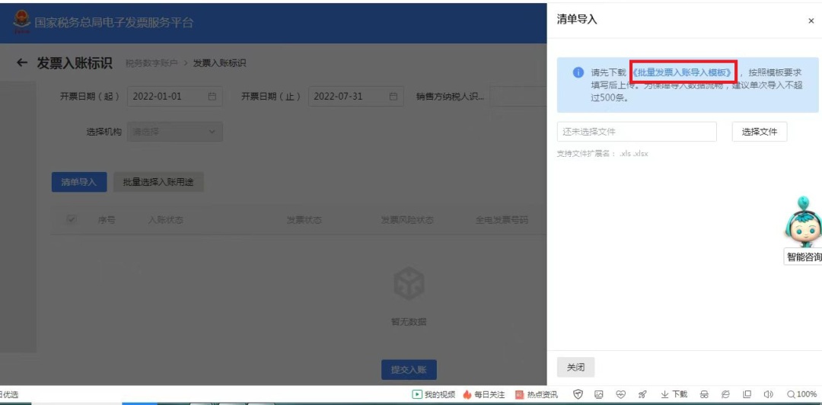Download the 批量发票入账导入模板 template link
This screenshot has width=822, height=405.
pyautogui.click(x=683, y=73)
